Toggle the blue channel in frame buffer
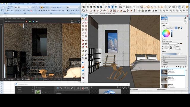 tap(33, 22)
